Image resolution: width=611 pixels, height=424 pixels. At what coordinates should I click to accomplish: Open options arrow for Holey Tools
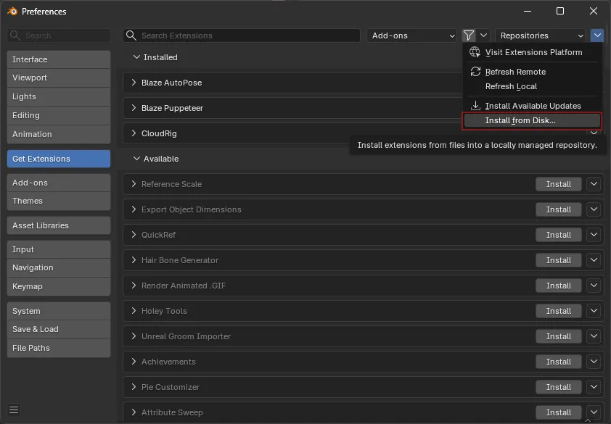pos(594,311)
